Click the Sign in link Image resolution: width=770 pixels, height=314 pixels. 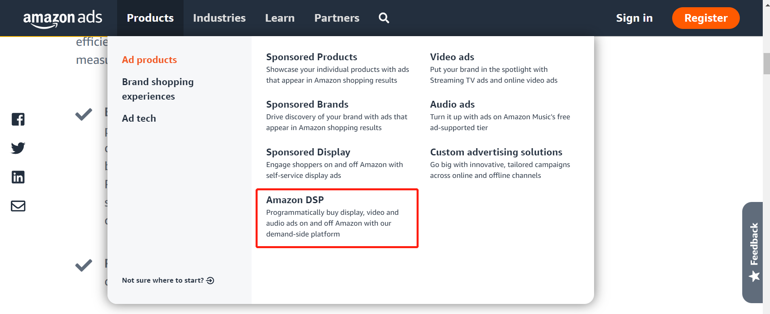pos(634,18)
